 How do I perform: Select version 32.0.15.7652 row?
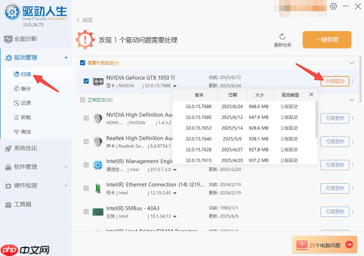tap(244, 128)
